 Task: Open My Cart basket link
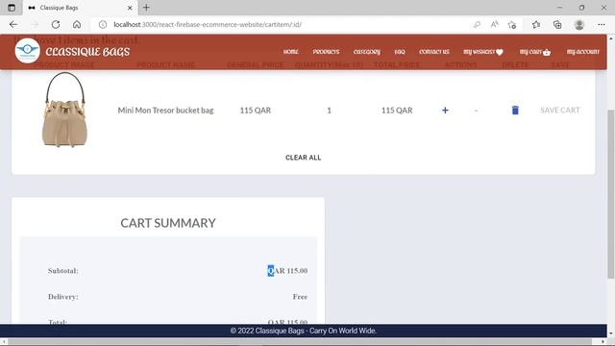535,52
